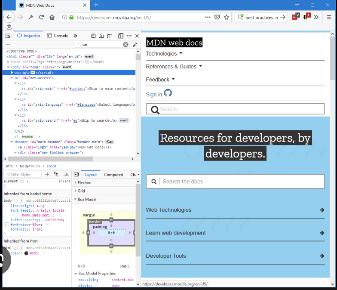
Task: Toggle the .cls classes panel
Action: click(66, 175)
